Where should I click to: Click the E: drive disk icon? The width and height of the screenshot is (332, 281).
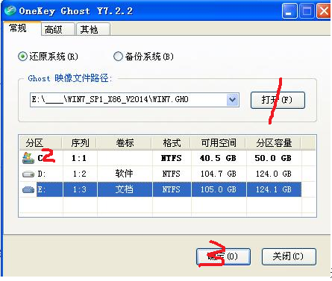click(x=28, y=190)
